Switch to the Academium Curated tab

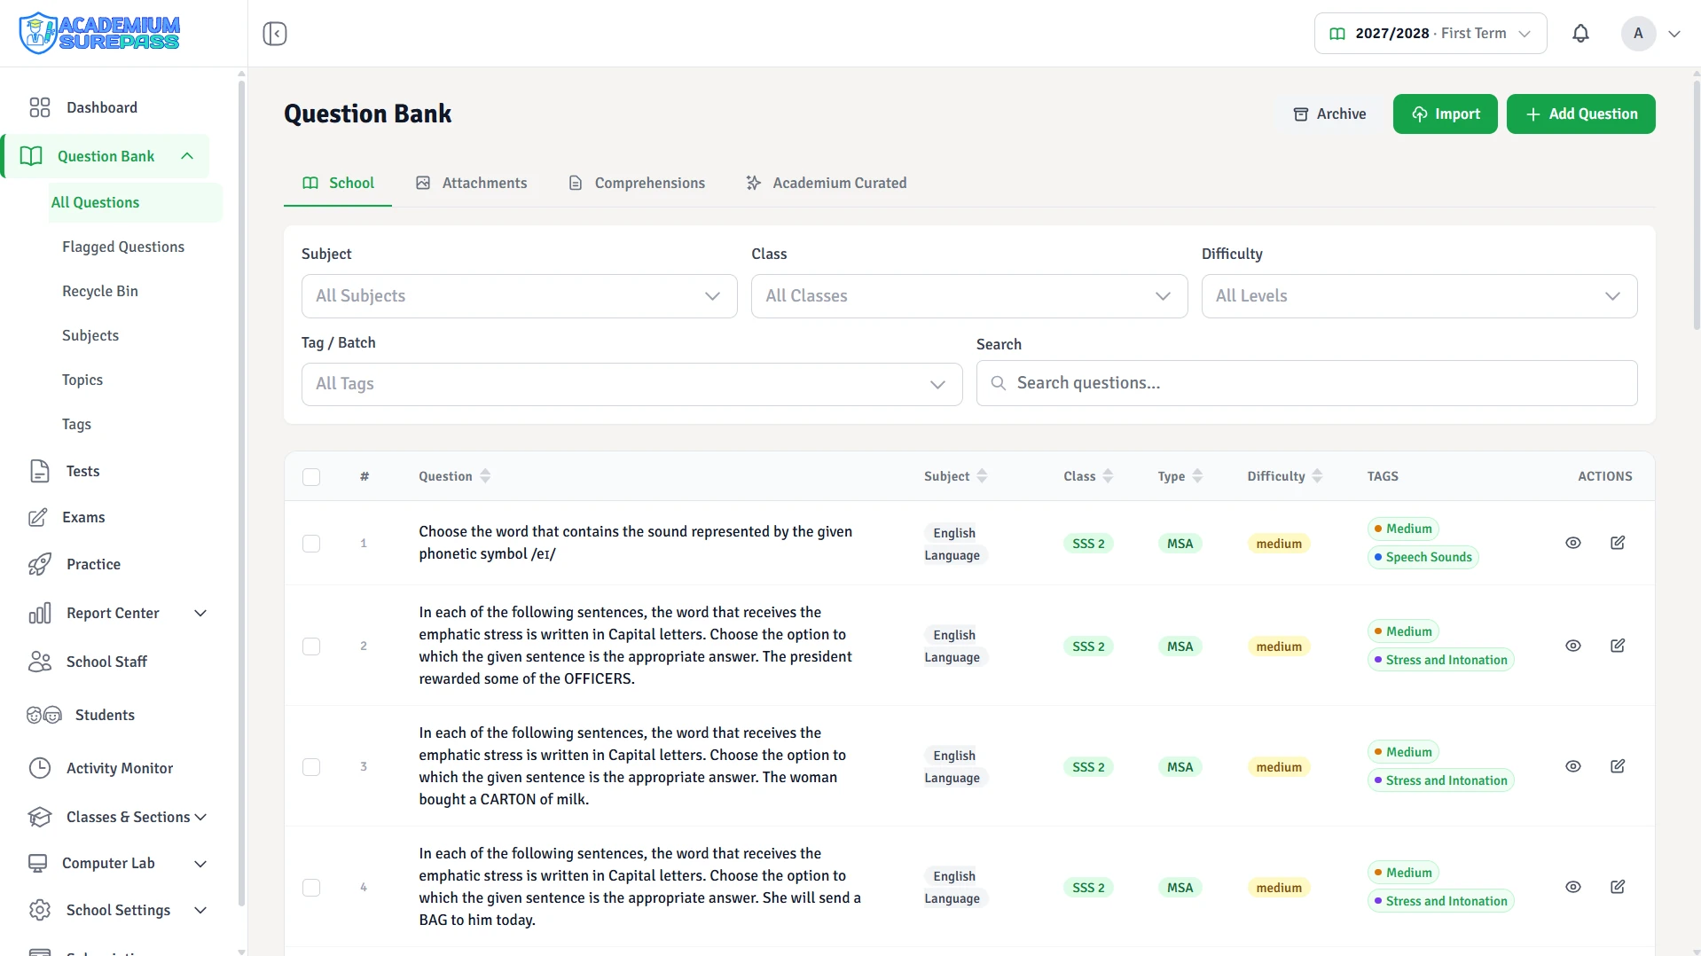[x=827, y=183]
